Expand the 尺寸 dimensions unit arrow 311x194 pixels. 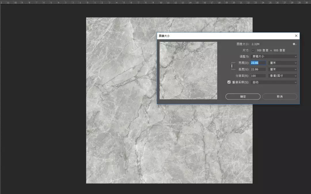(x=253, y=50)
